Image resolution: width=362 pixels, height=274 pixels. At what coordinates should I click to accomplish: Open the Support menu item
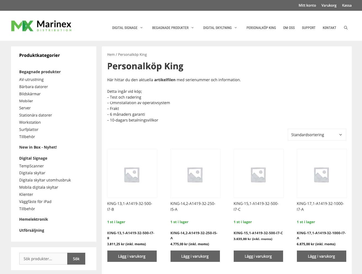[x=308, y=28]
